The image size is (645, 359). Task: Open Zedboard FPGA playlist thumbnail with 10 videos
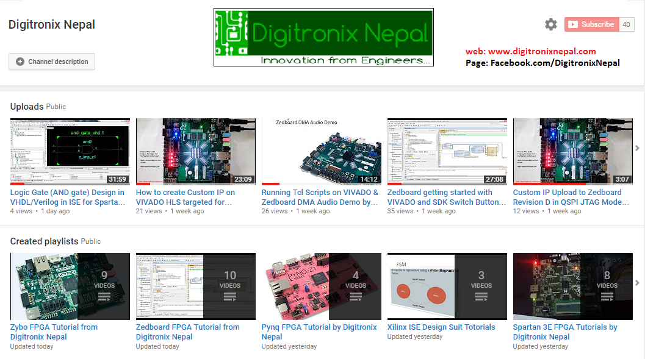(196, 286)
